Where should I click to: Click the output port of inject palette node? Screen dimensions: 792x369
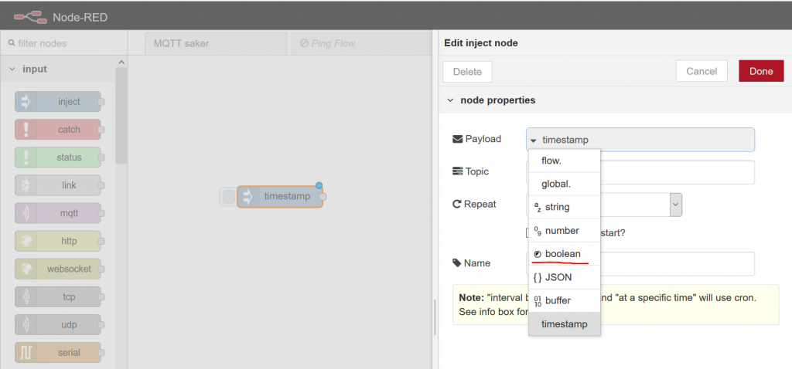tap(101, 101)
